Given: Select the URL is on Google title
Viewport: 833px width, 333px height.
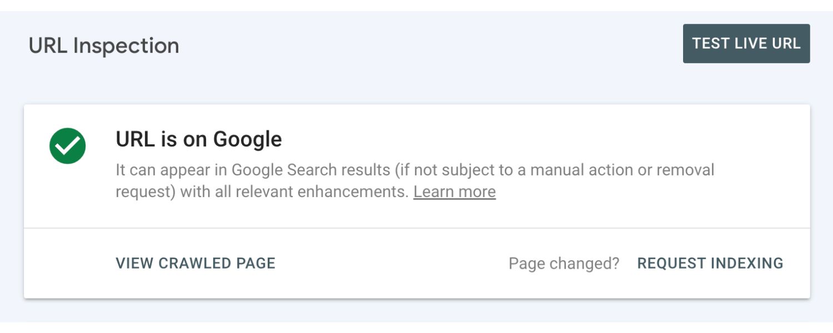Looking at the screenshot, I should 198,139.
